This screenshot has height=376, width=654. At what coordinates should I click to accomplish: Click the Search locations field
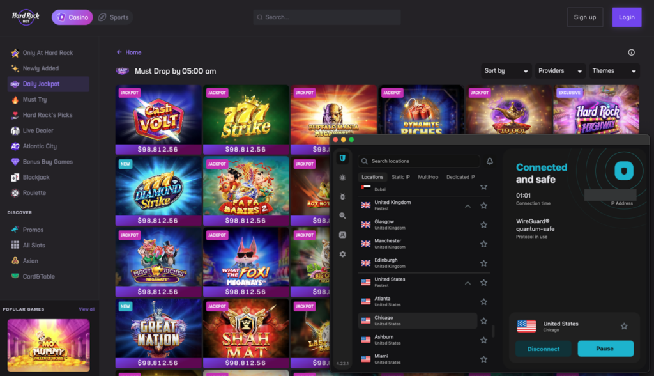click(x=419, y=161)
